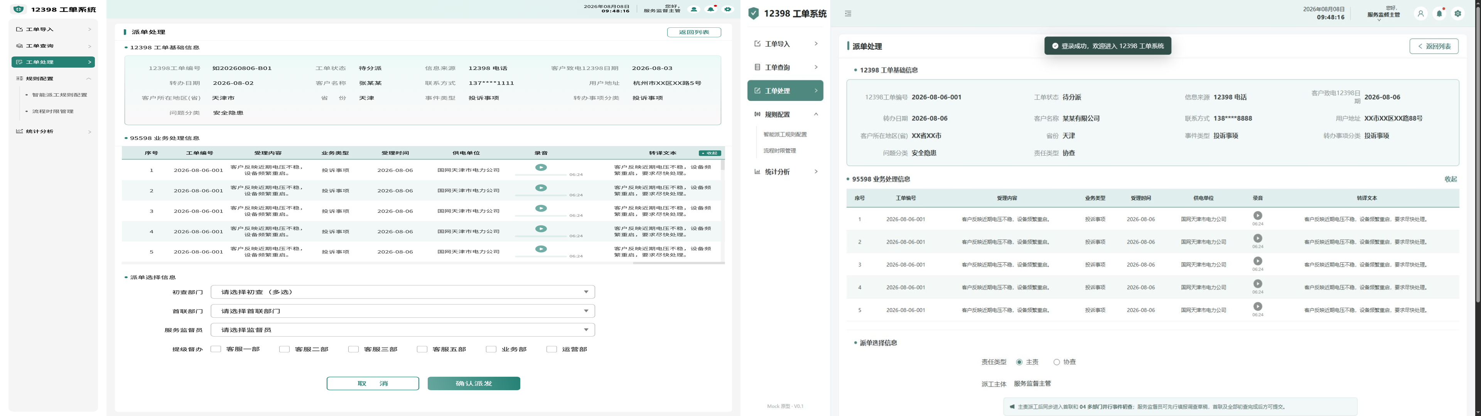Select 主责 responsibility radio in right window

click(x=1019, y=362)
